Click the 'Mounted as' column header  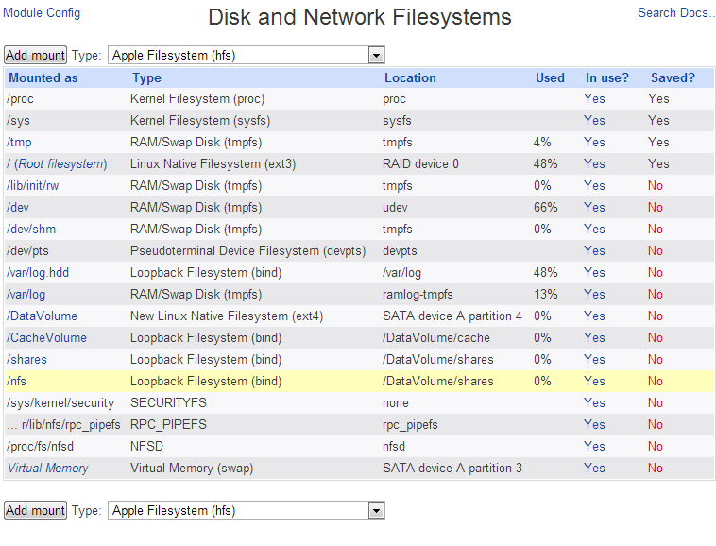coord(43,78)
